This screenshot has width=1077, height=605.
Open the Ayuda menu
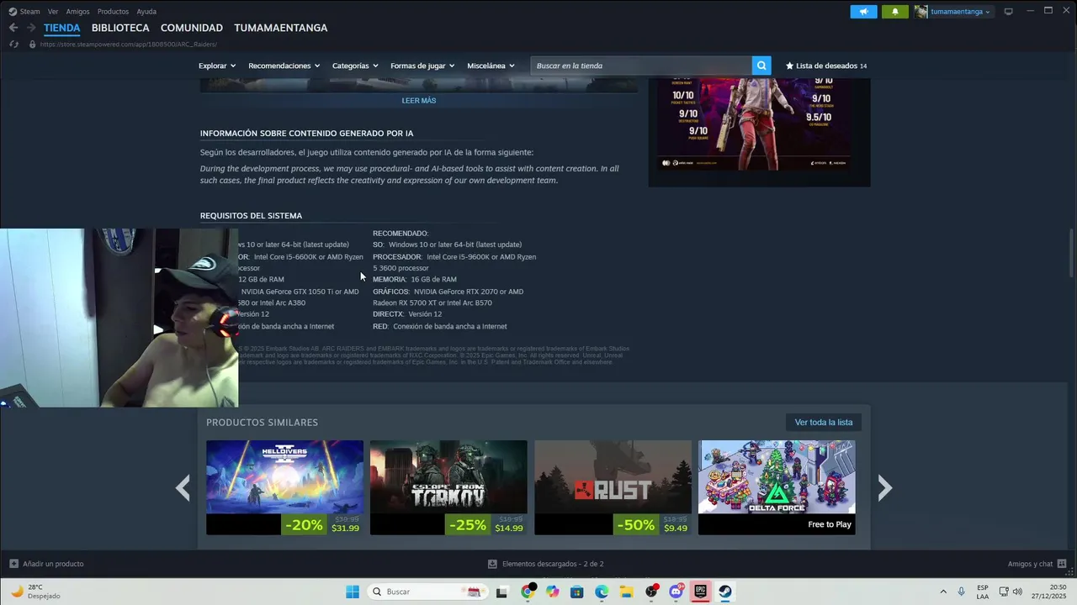146,12
